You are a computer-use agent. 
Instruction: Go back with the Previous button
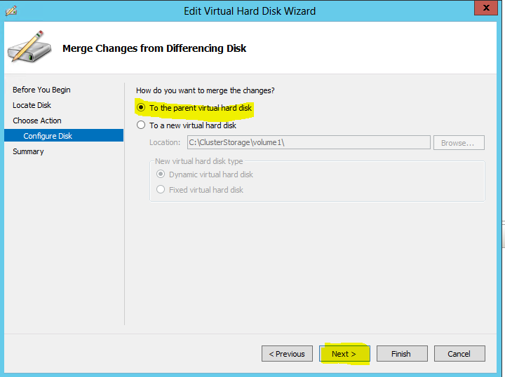[x=287, y=354]
